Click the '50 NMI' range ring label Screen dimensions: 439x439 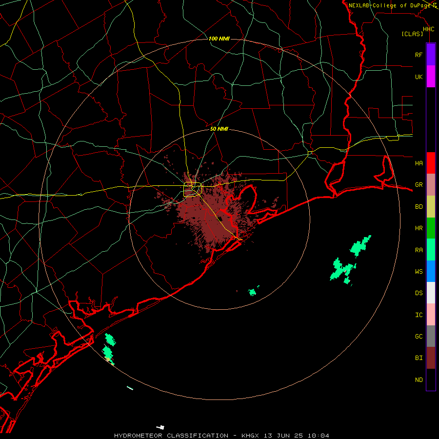tap(219, 129)
